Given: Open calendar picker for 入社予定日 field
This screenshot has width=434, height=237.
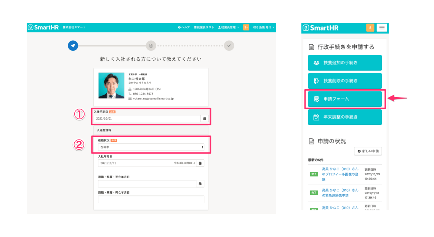Looking at the screenshot, I should point(204,119).
